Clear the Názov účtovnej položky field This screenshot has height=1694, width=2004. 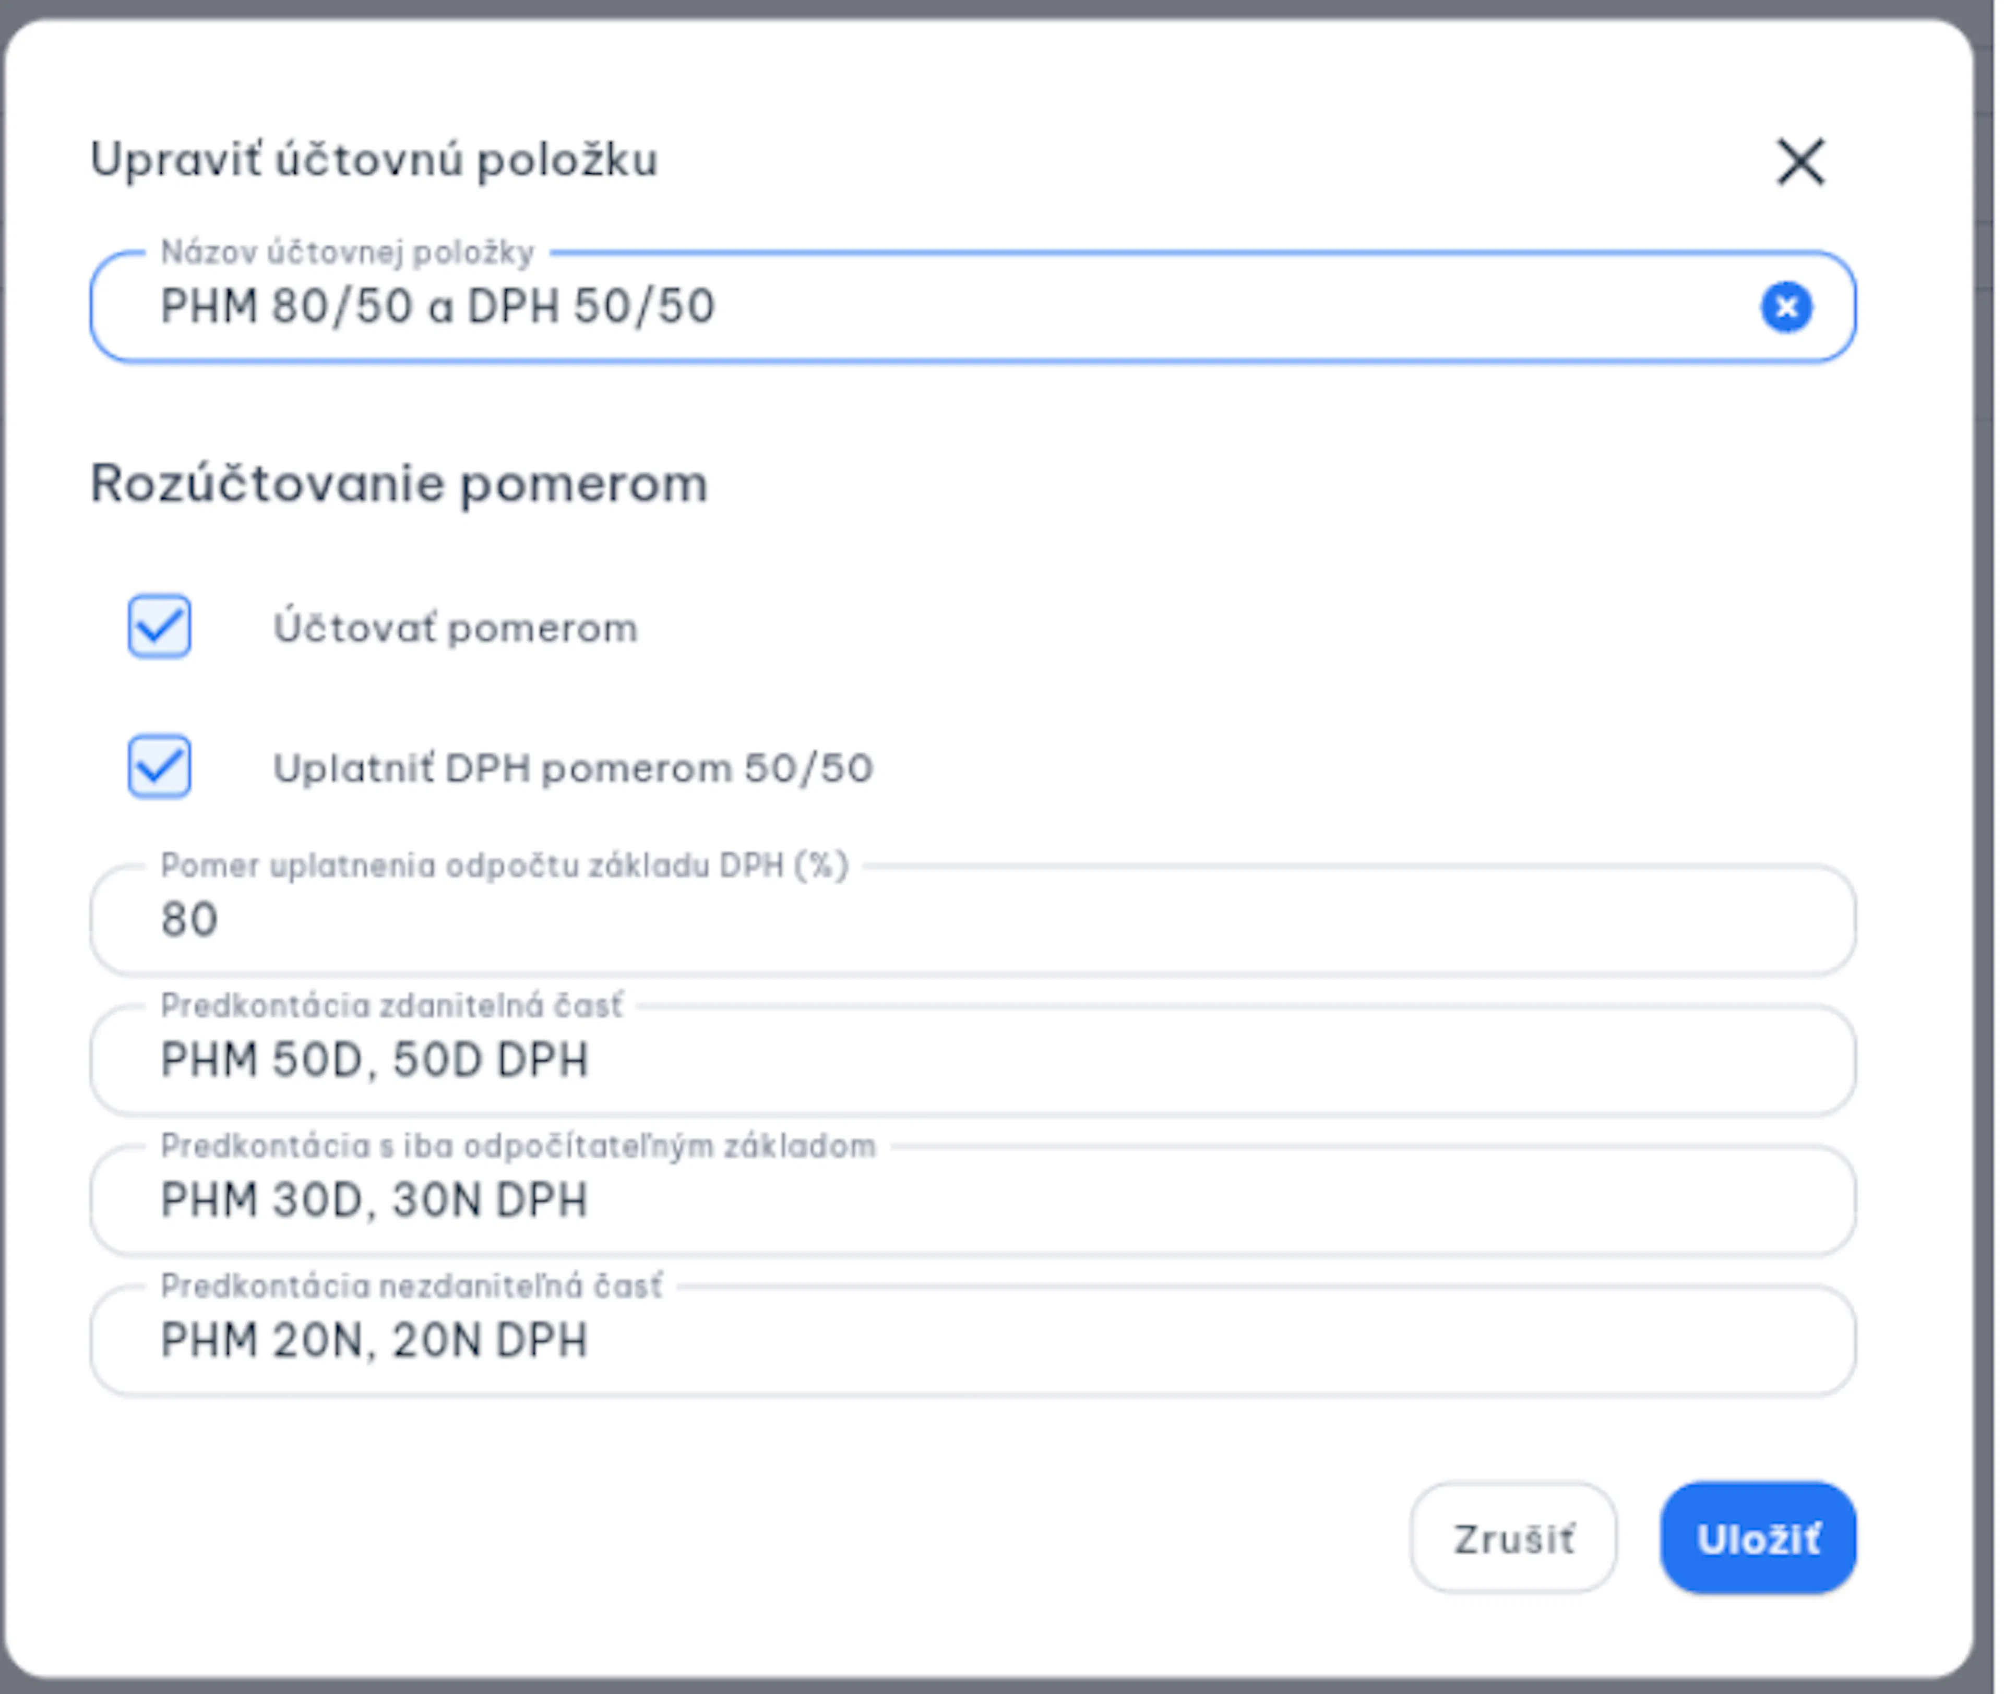point(1786,307)
